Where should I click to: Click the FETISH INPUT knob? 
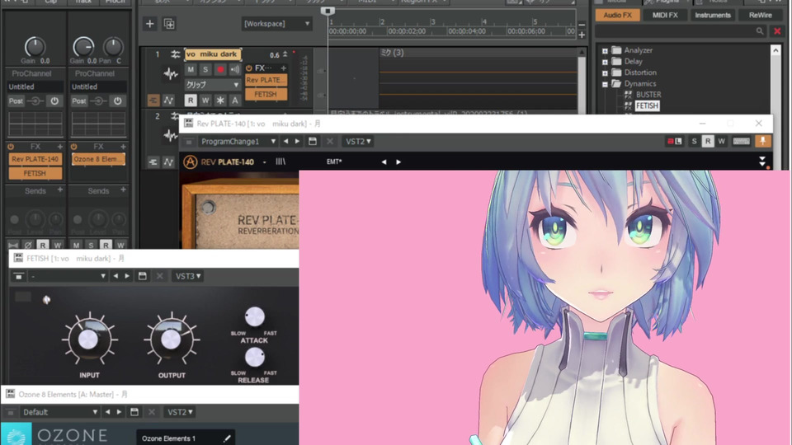89,339
